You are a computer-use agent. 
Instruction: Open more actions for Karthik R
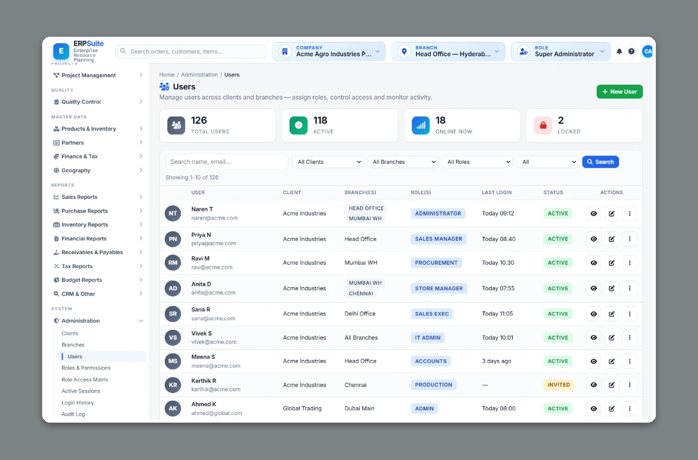pyautogui.click(x=629, y=385)
